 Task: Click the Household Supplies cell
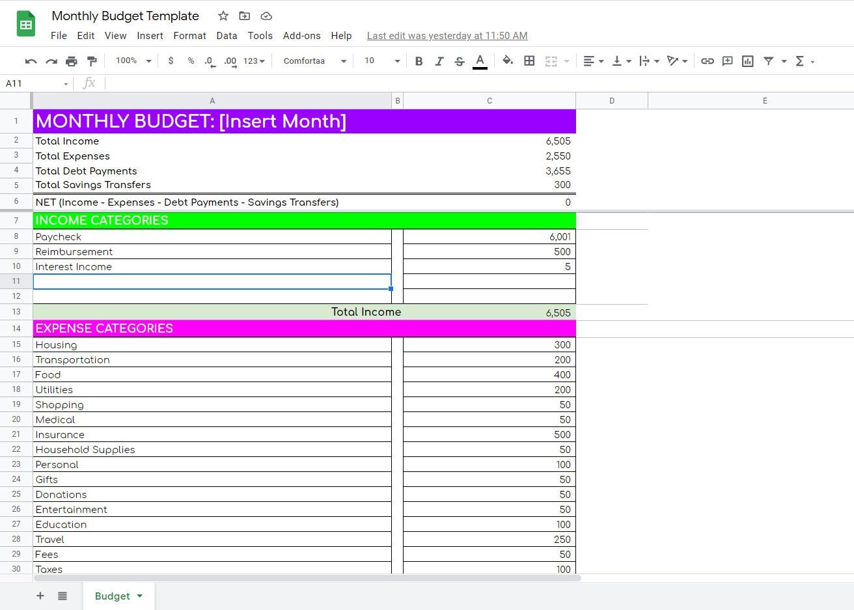click(x=212, y=449)
